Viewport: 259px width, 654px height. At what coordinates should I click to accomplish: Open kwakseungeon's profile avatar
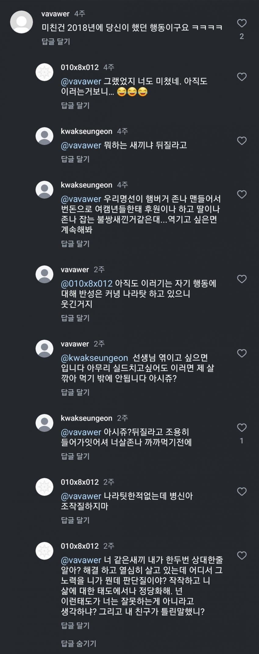45,135
